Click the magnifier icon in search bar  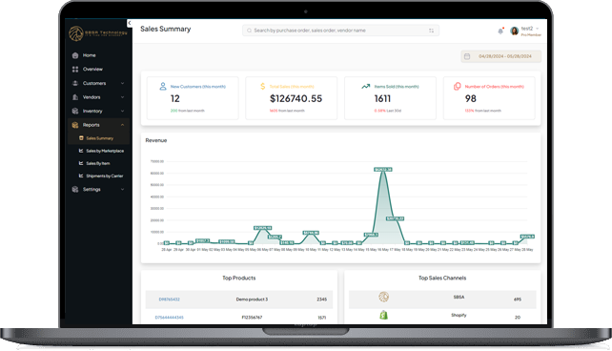[249, 31]
